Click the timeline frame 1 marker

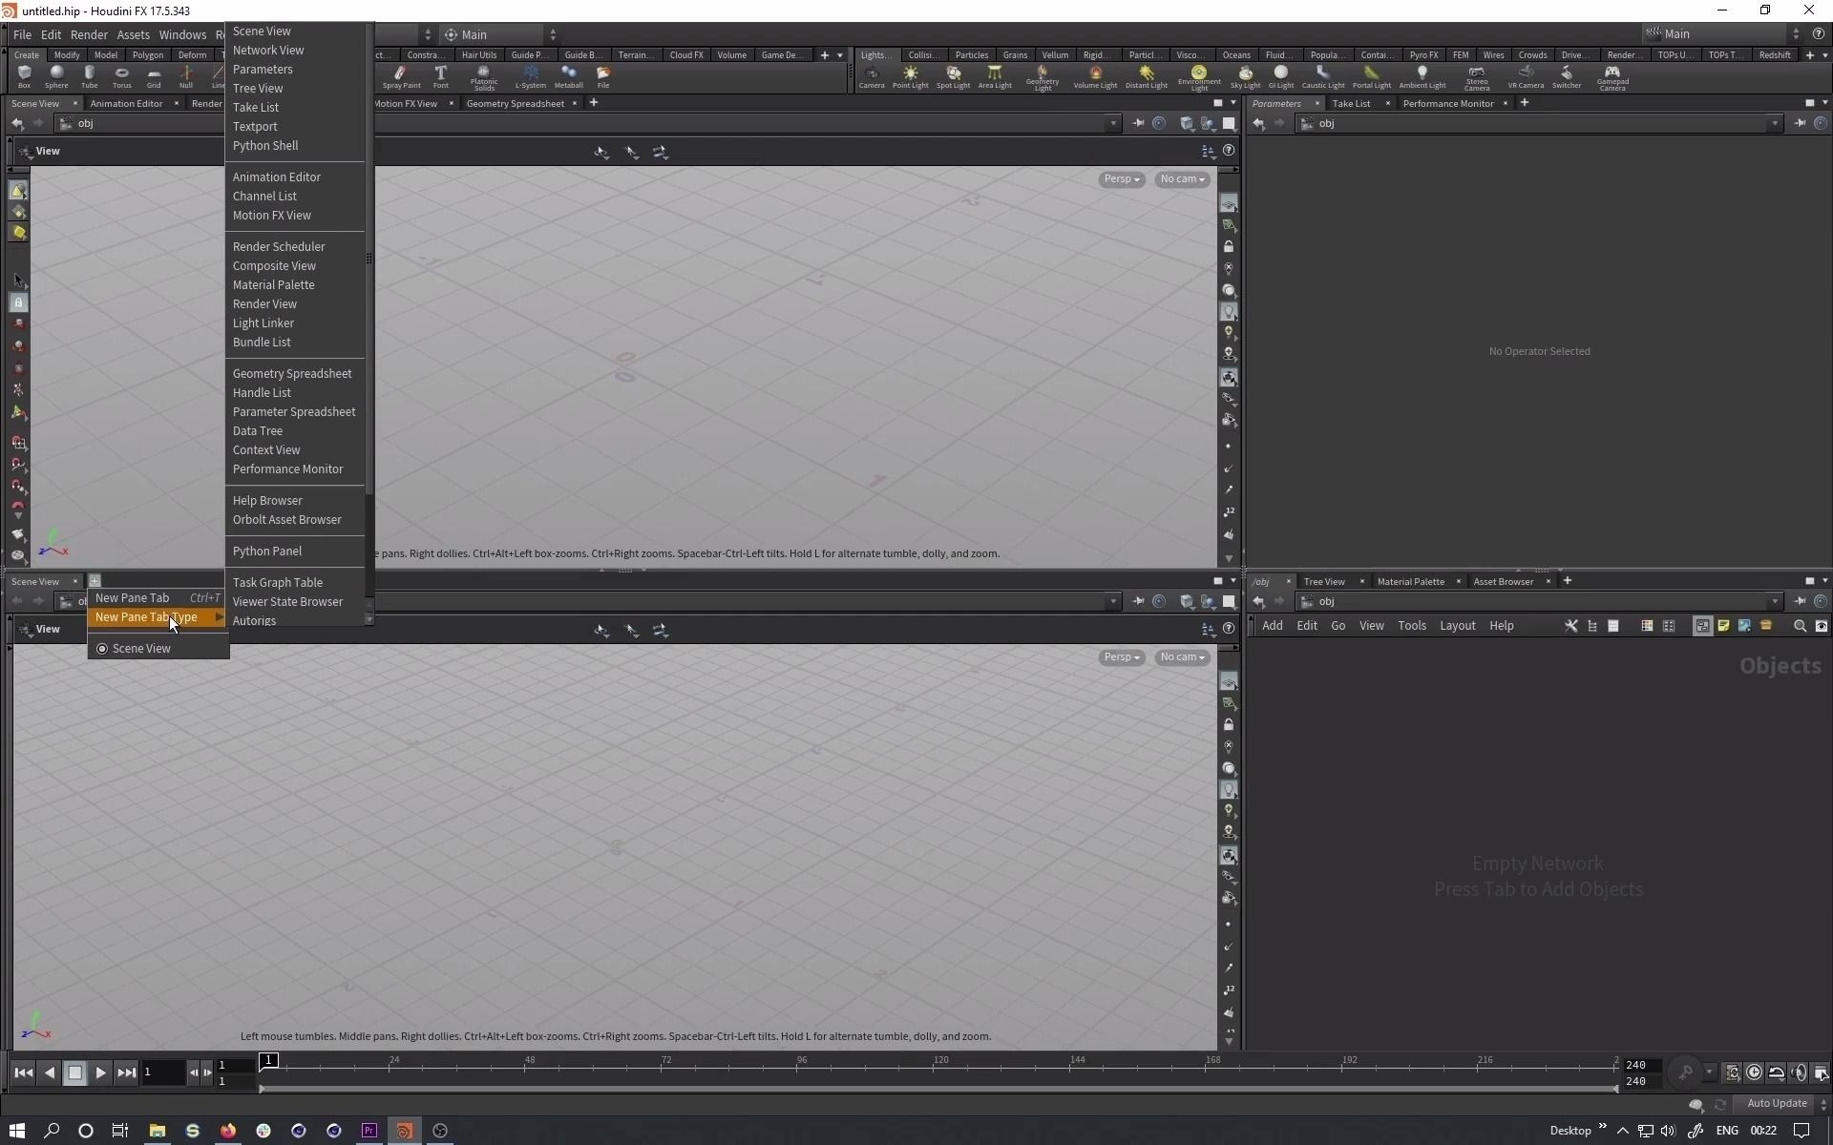pyautogui.click(x=268, y=1060)
